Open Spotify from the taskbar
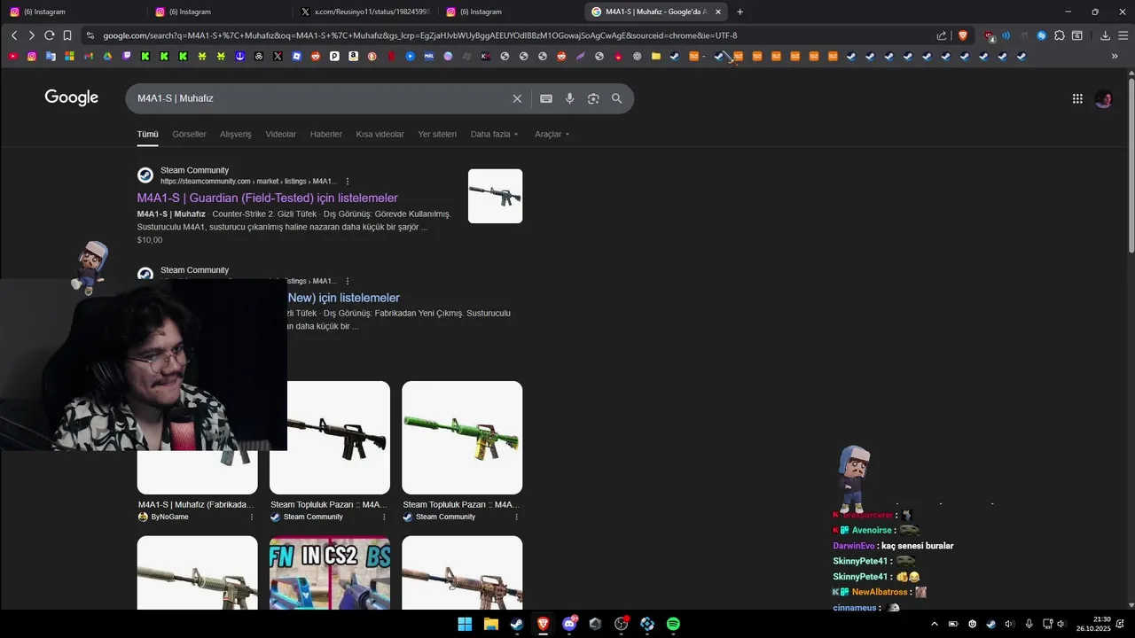This screenshot has width=1135, height=638. click(x=673, y=624)
